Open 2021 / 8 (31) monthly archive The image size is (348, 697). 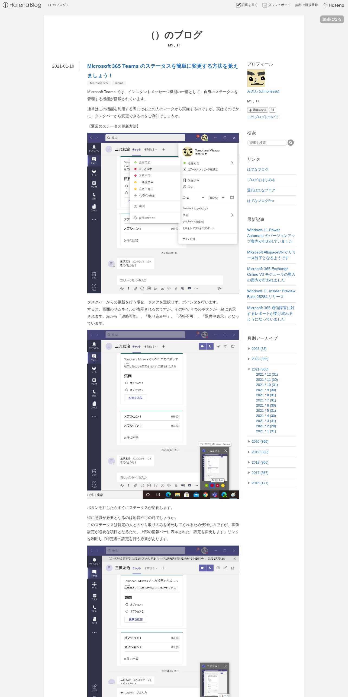266,395
